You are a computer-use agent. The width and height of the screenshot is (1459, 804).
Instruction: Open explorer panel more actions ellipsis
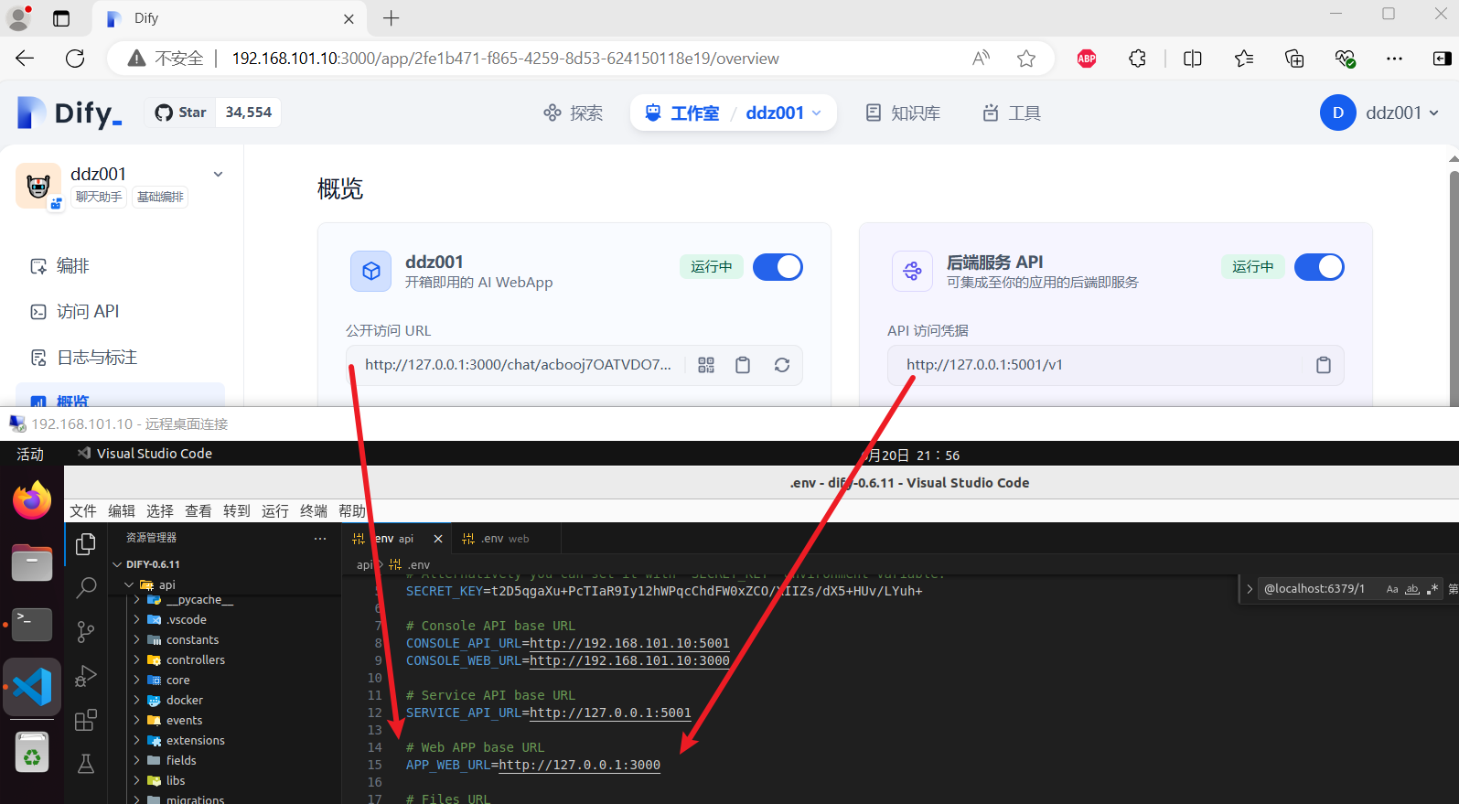320,539
